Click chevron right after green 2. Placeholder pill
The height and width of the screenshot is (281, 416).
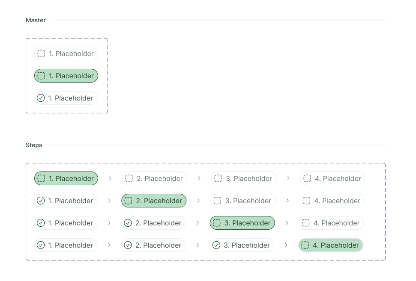coord(198,201)
